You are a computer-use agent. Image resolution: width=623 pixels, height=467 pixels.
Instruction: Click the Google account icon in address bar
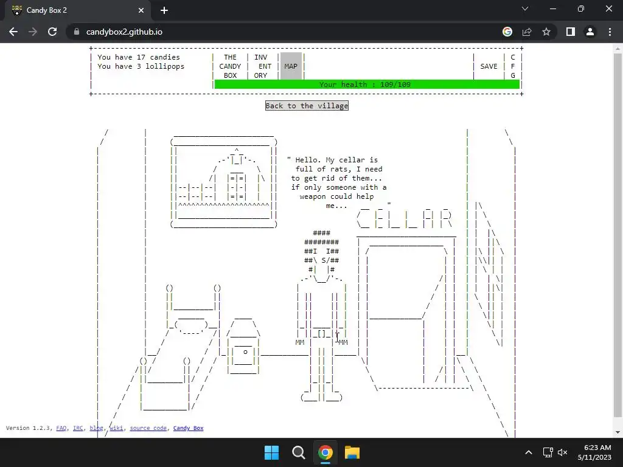click(507, 32)
